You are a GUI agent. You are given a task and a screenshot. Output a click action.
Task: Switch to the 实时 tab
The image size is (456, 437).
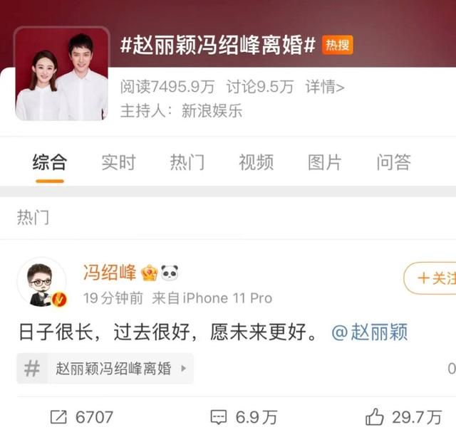119,162
